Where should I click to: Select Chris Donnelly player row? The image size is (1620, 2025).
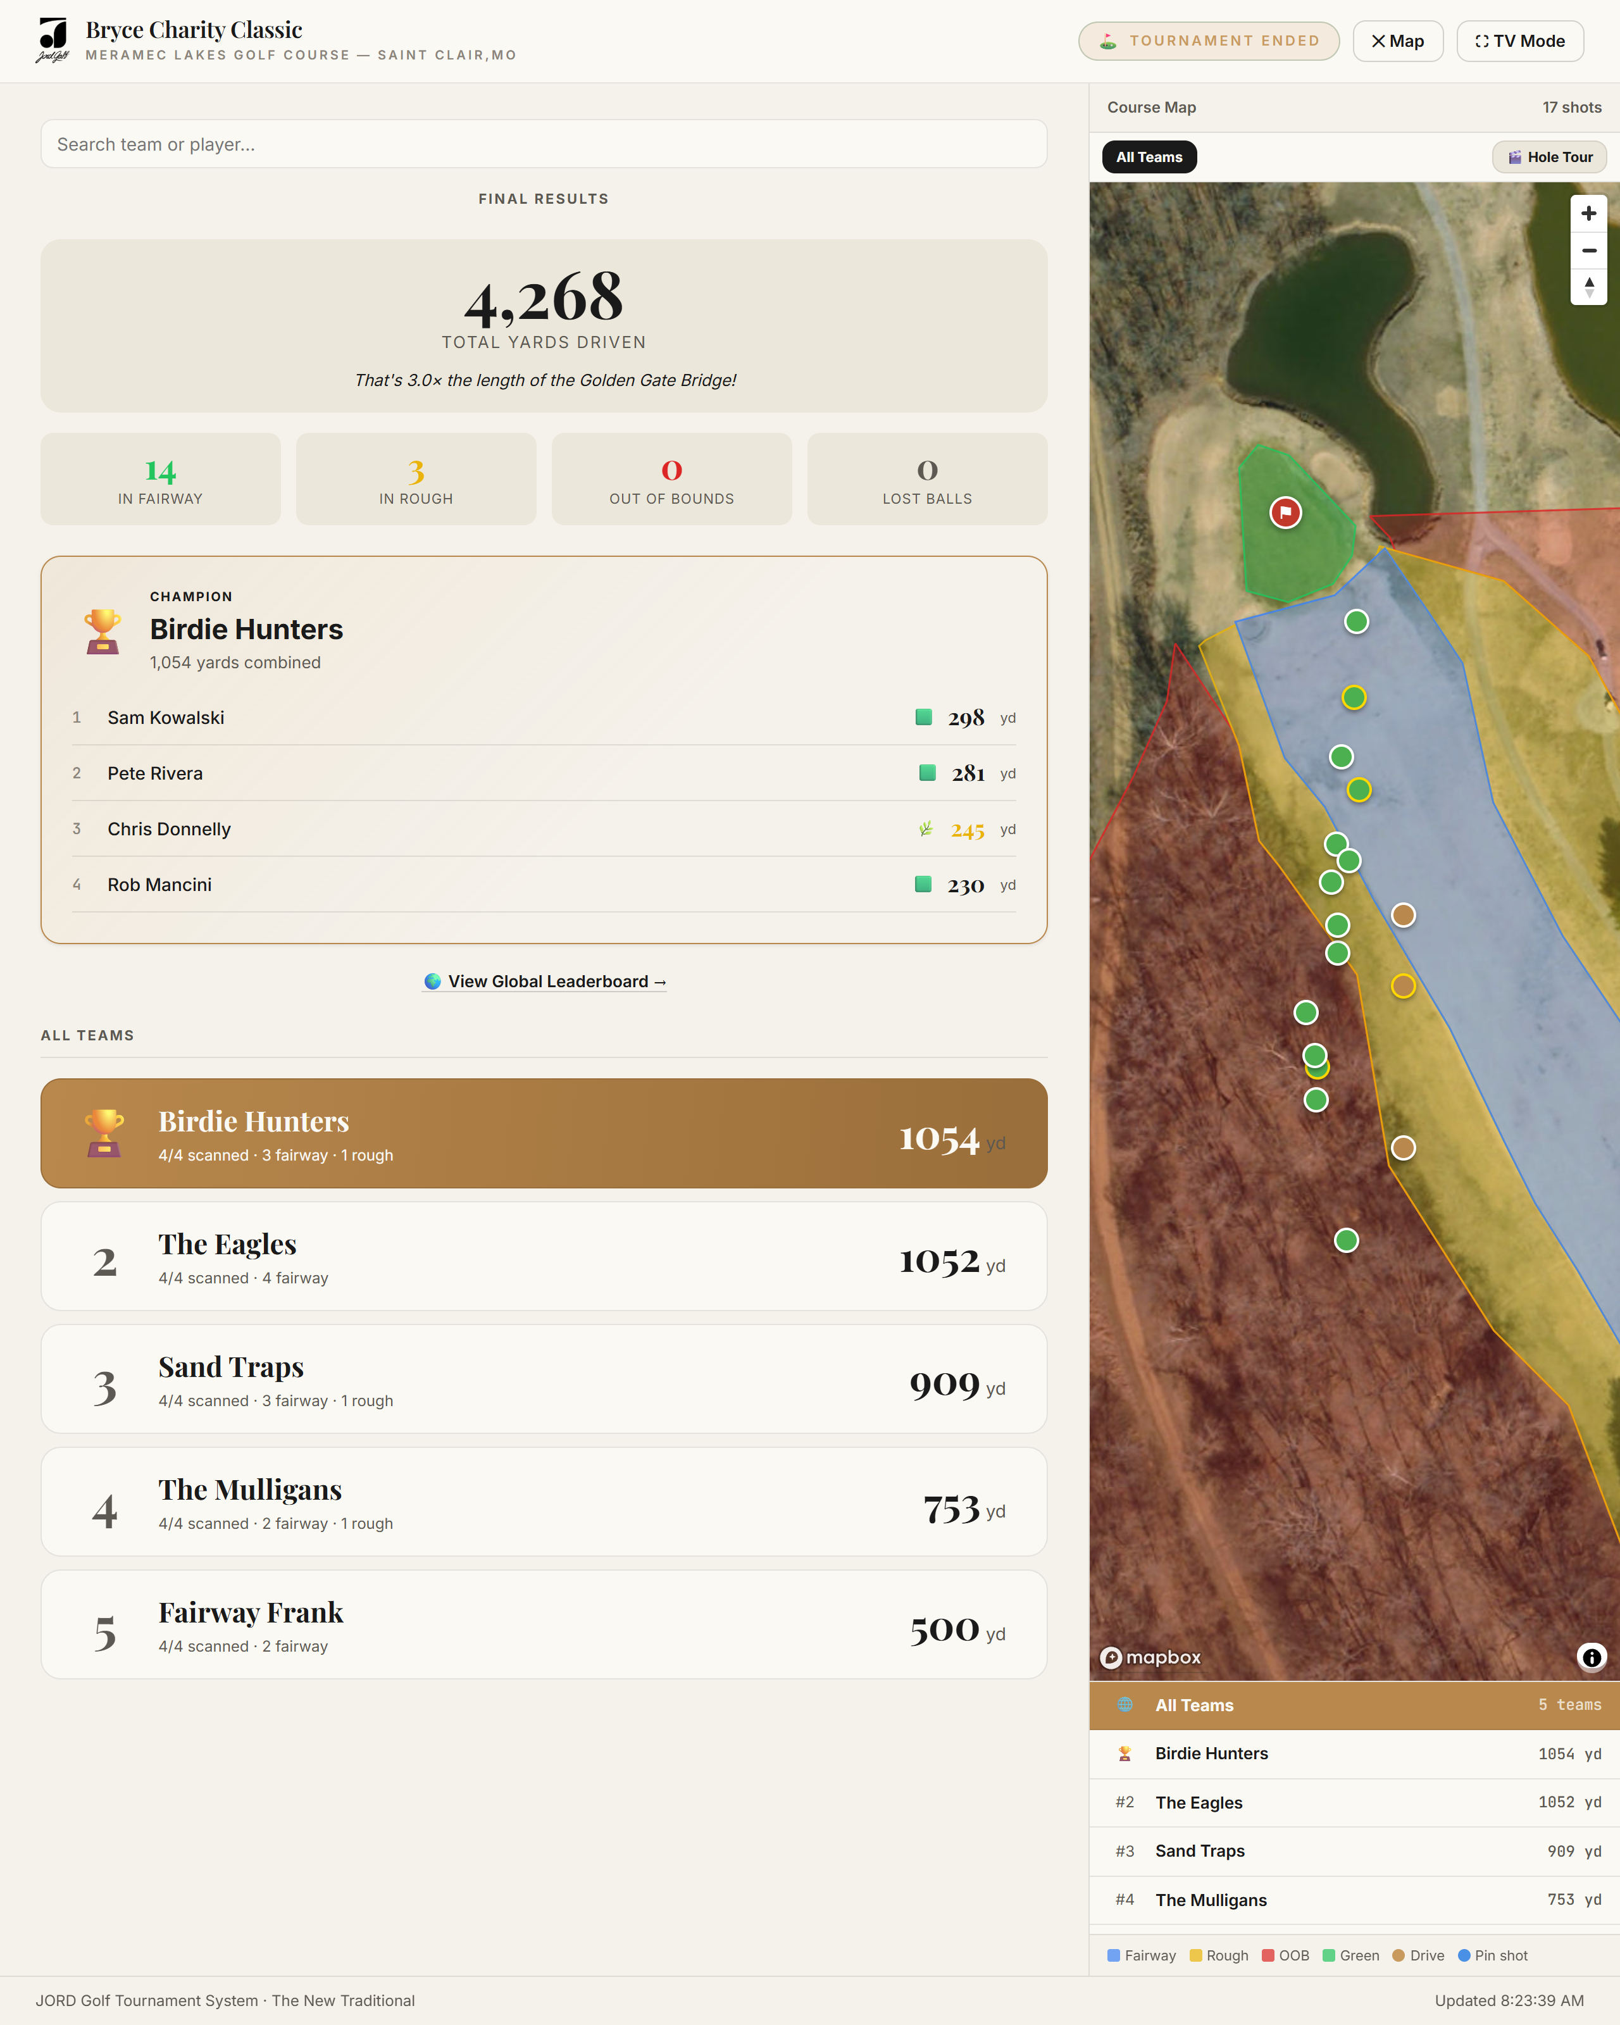(x=544, y=828)
